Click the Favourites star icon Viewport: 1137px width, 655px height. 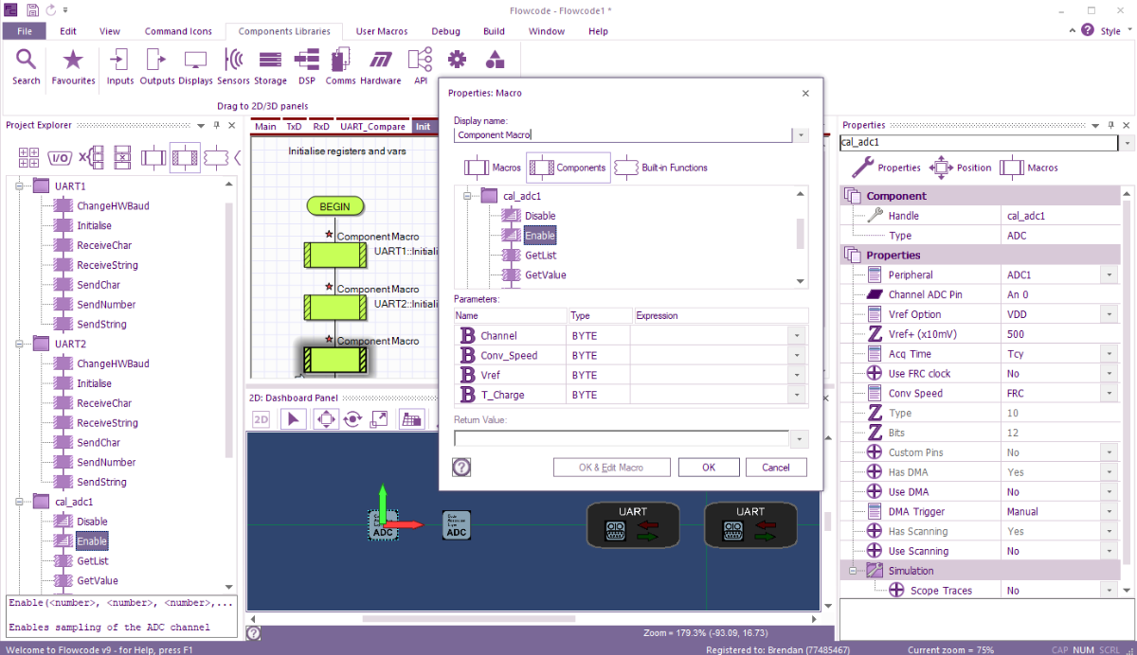click(73, 61)
